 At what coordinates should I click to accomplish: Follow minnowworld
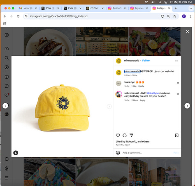click(x=146, y=61)
